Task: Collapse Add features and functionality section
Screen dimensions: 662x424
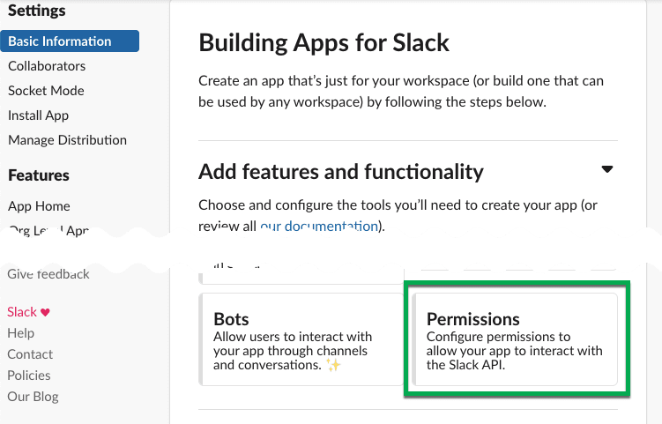Action: pyautogui.click(x=607, y=169)
